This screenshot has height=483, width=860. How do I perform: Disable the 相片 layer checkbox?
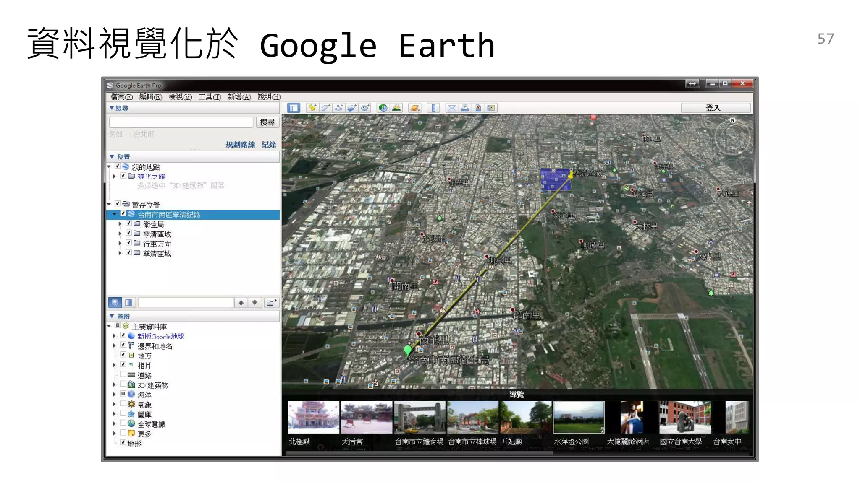click(x=123, y=365)
